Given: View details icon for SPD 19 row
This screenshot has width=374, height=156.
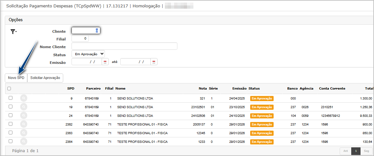Looking at the screenshot, I should (x=23, y=107).
